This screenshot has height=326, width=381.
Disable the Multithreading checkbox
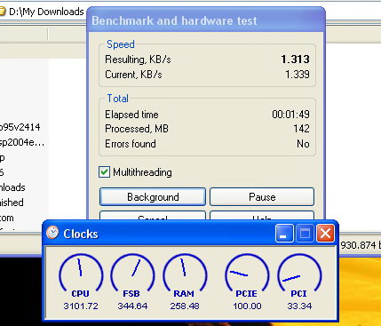pyautogui.click(x=104, y=172)
